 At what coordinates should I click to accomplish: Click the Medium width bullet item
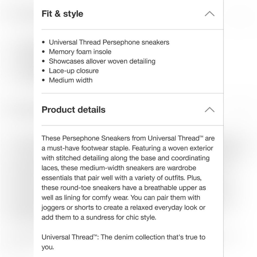(x=71, y=80)
